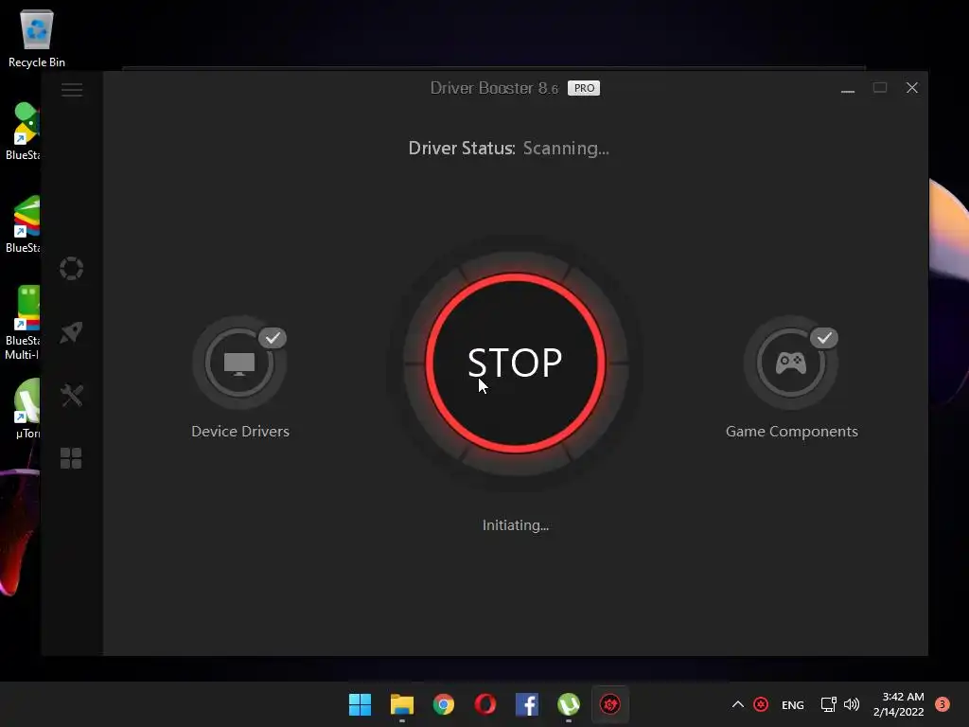Toggle the Device Drivers checkmark

[273, 338]
